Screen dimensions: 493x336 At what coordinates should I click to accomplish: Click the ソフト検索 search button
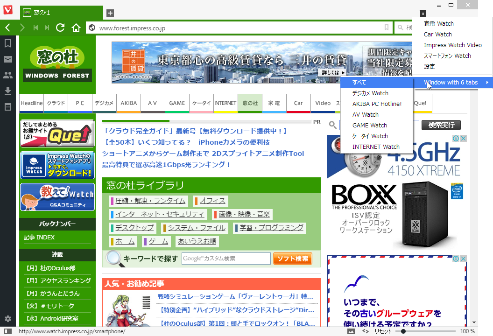293,258
